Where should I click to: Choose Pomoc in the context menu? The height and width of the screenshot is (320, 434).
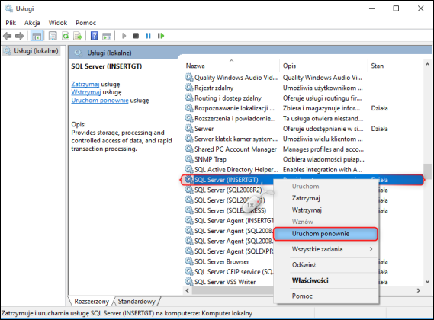[x=326, y=296]
